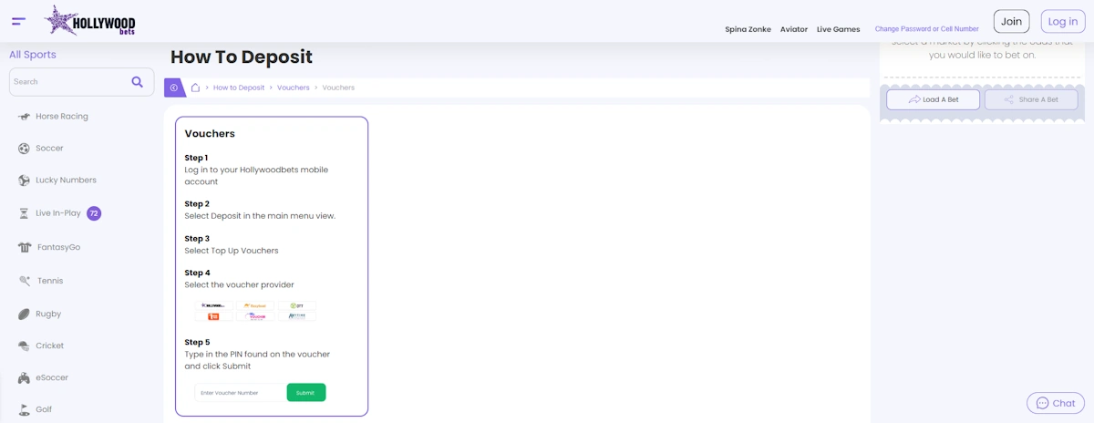1094x423 pixels.
Task: Click the Step 3 heading
Action: (x=197, y=239)
